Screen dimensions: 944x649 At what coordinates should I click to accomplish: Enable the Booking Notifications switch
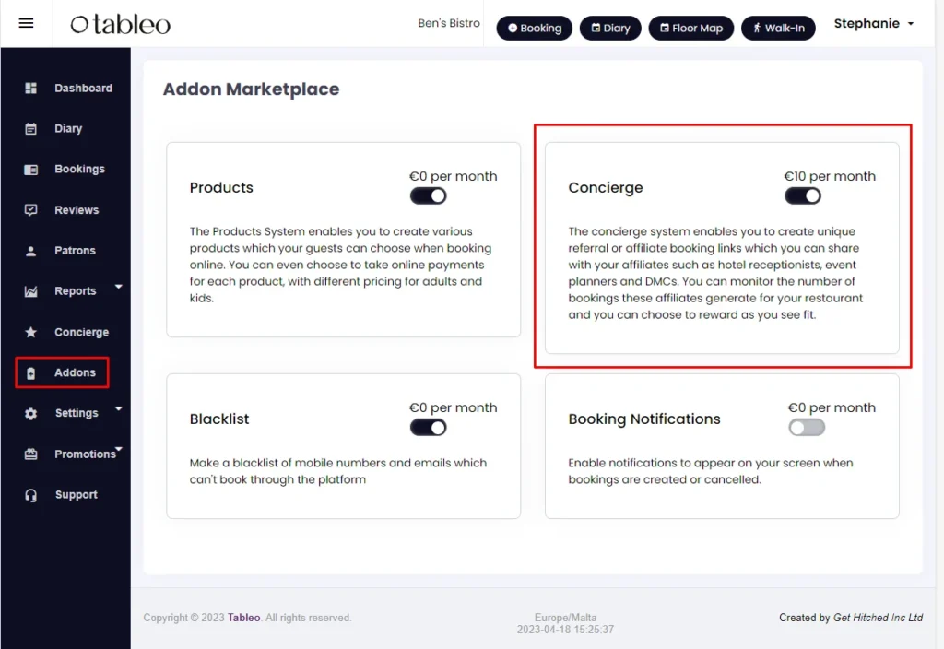[807, 428]
